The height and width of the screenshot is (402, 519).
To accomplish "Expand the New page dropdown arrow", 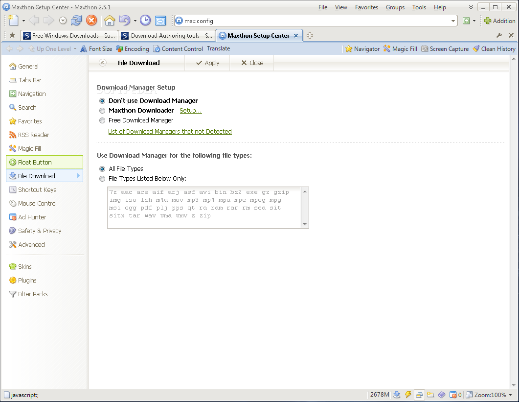I will 23,21.
